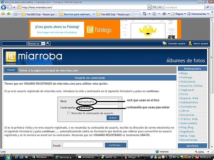Open the Meta-Tags sidebar link
The height and width of the screenshot is (160, 214).
(188, 136)
